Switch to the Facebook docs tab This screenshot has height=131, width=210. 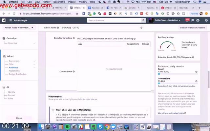[x=95, y=8]
